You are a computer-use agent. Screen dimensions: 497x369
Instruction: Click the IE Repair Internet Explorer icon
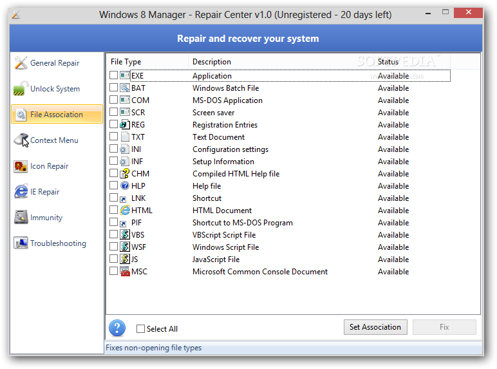tap(21, 191)
